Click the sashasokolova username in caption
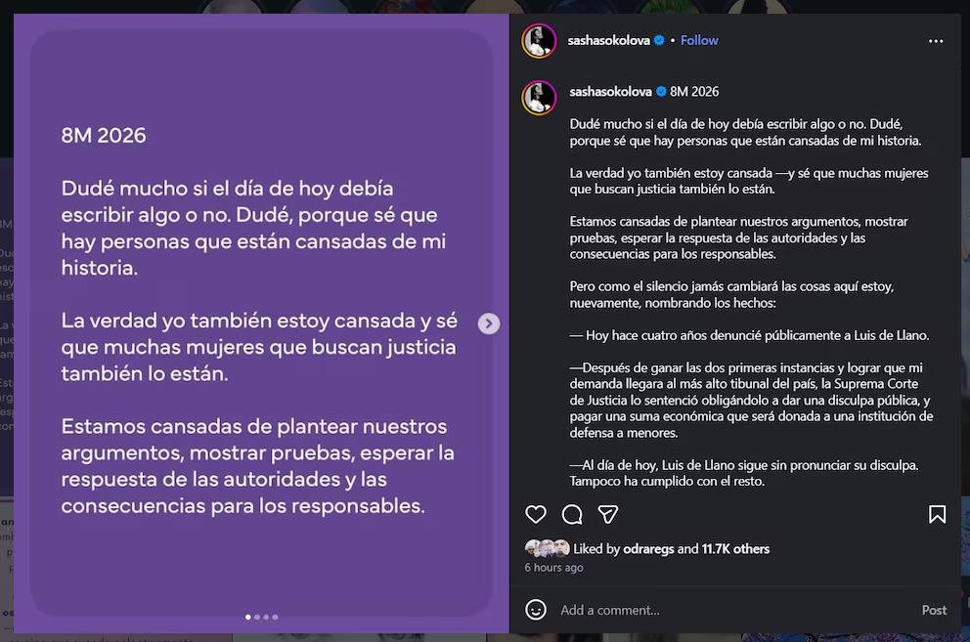The width and height of the screenshot is (970, 642). (610, 92)
